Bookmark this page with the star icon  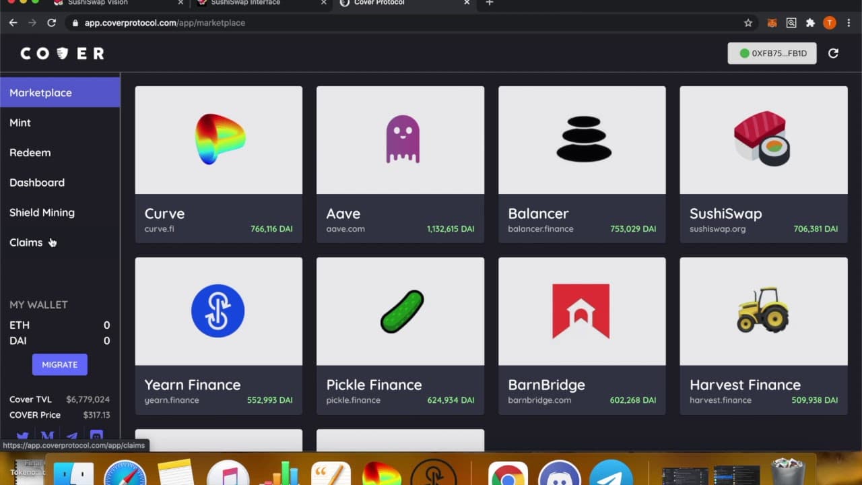[x=748, y=23]
